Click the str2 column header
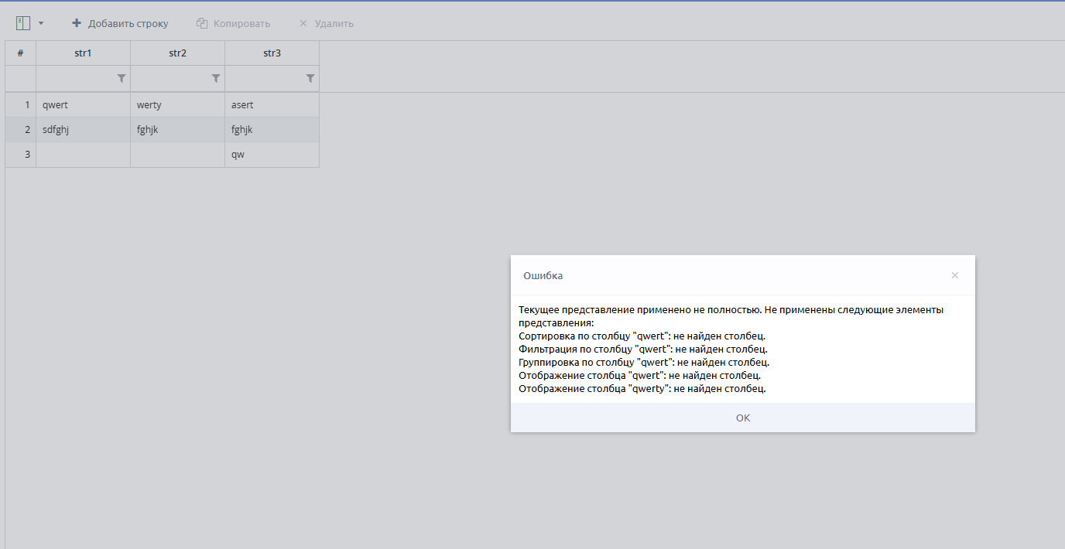The width and height of the screenshot is (1065, 549). (x=177, y=53)
